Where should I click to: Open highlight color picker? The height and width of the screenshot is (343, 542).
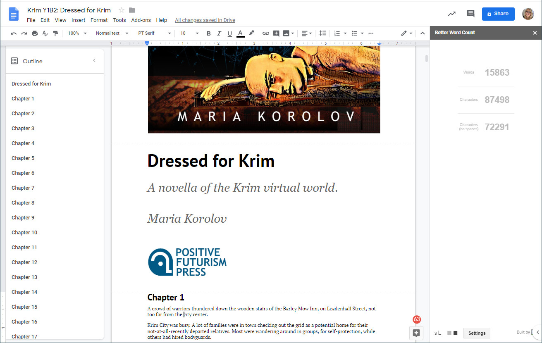coord(251,33)
